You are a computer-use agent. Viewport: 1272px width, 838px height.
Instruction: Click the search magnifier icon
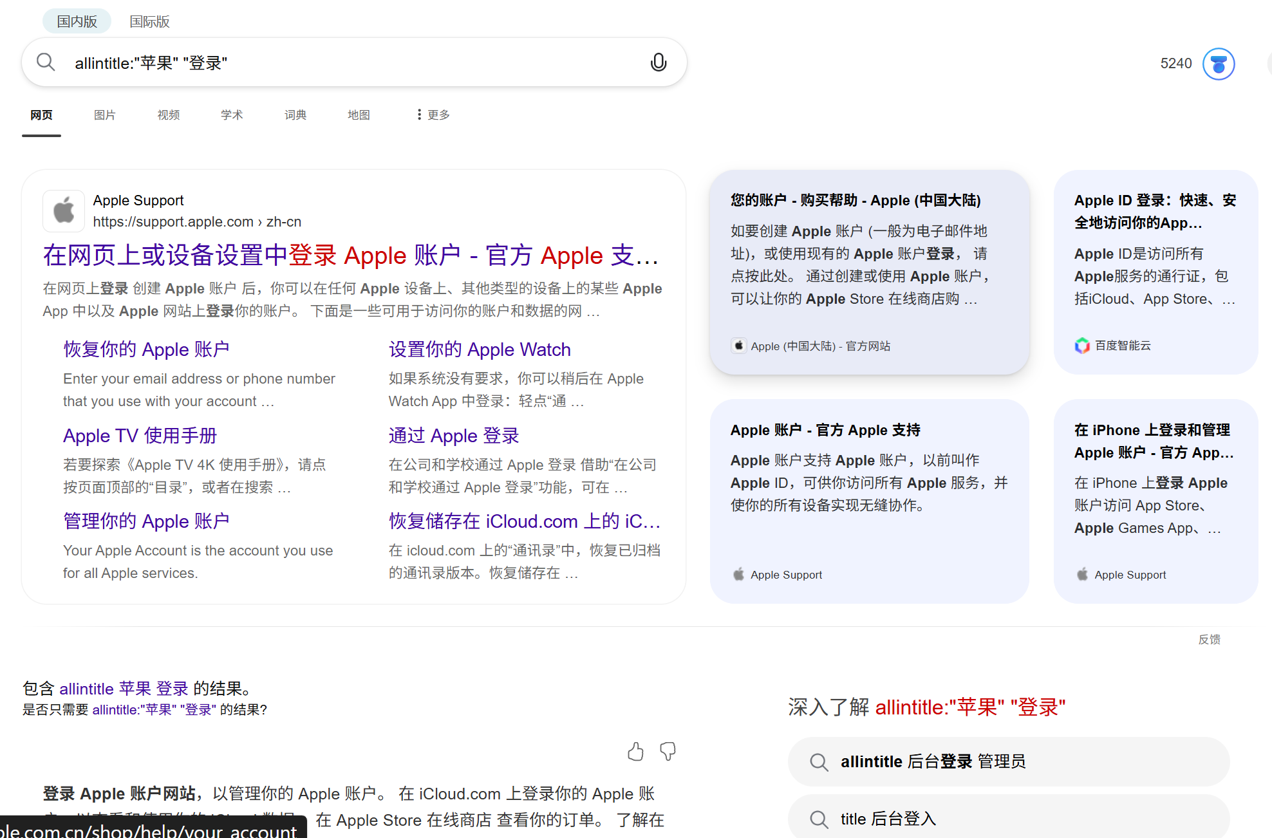(x=46, y=62)
